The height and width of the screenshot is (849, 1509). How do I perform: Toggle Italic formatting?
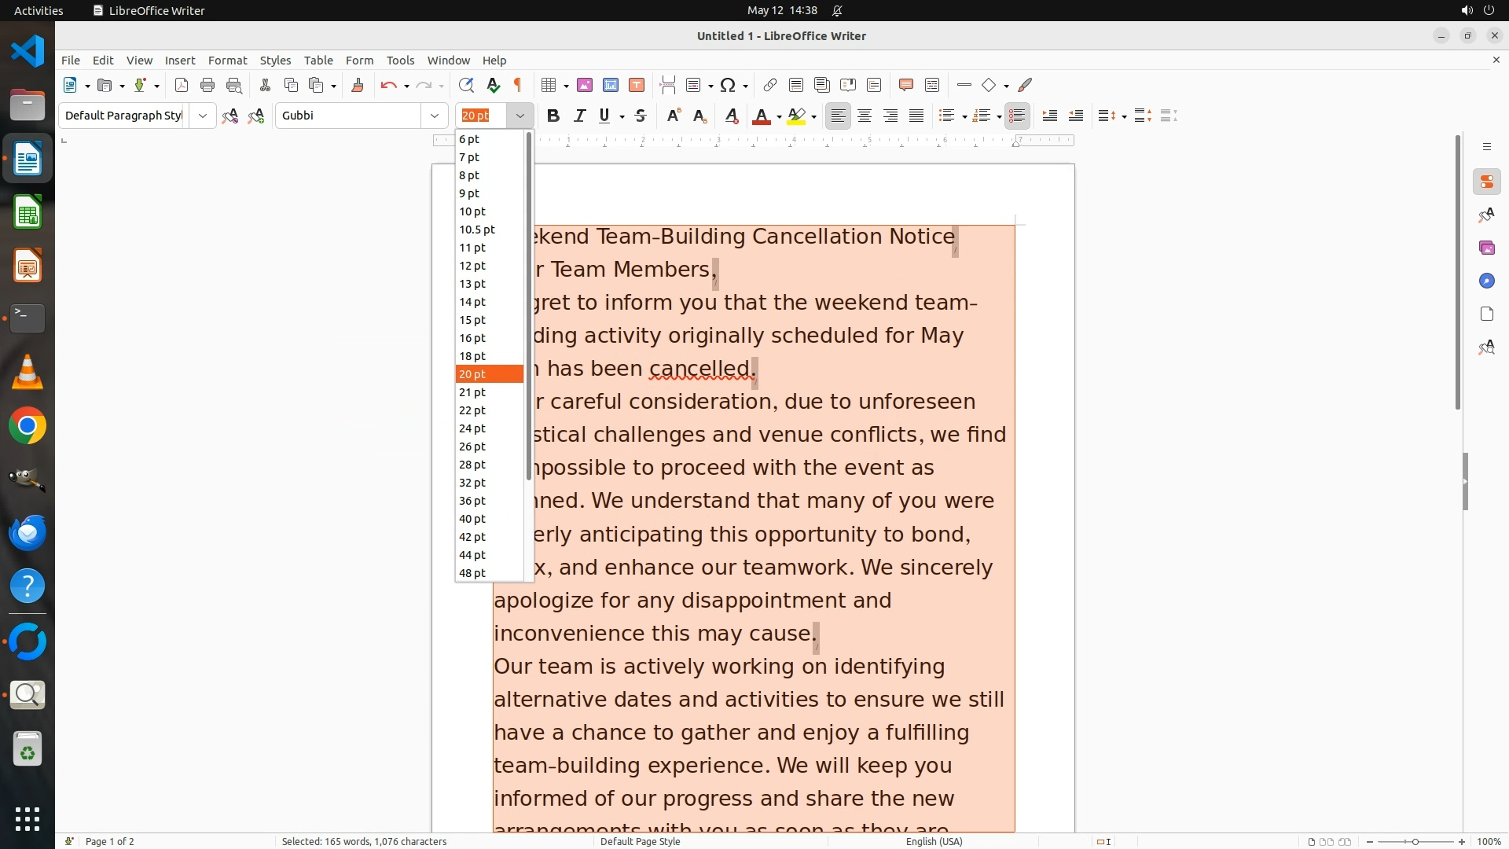(x=579, y=116)
